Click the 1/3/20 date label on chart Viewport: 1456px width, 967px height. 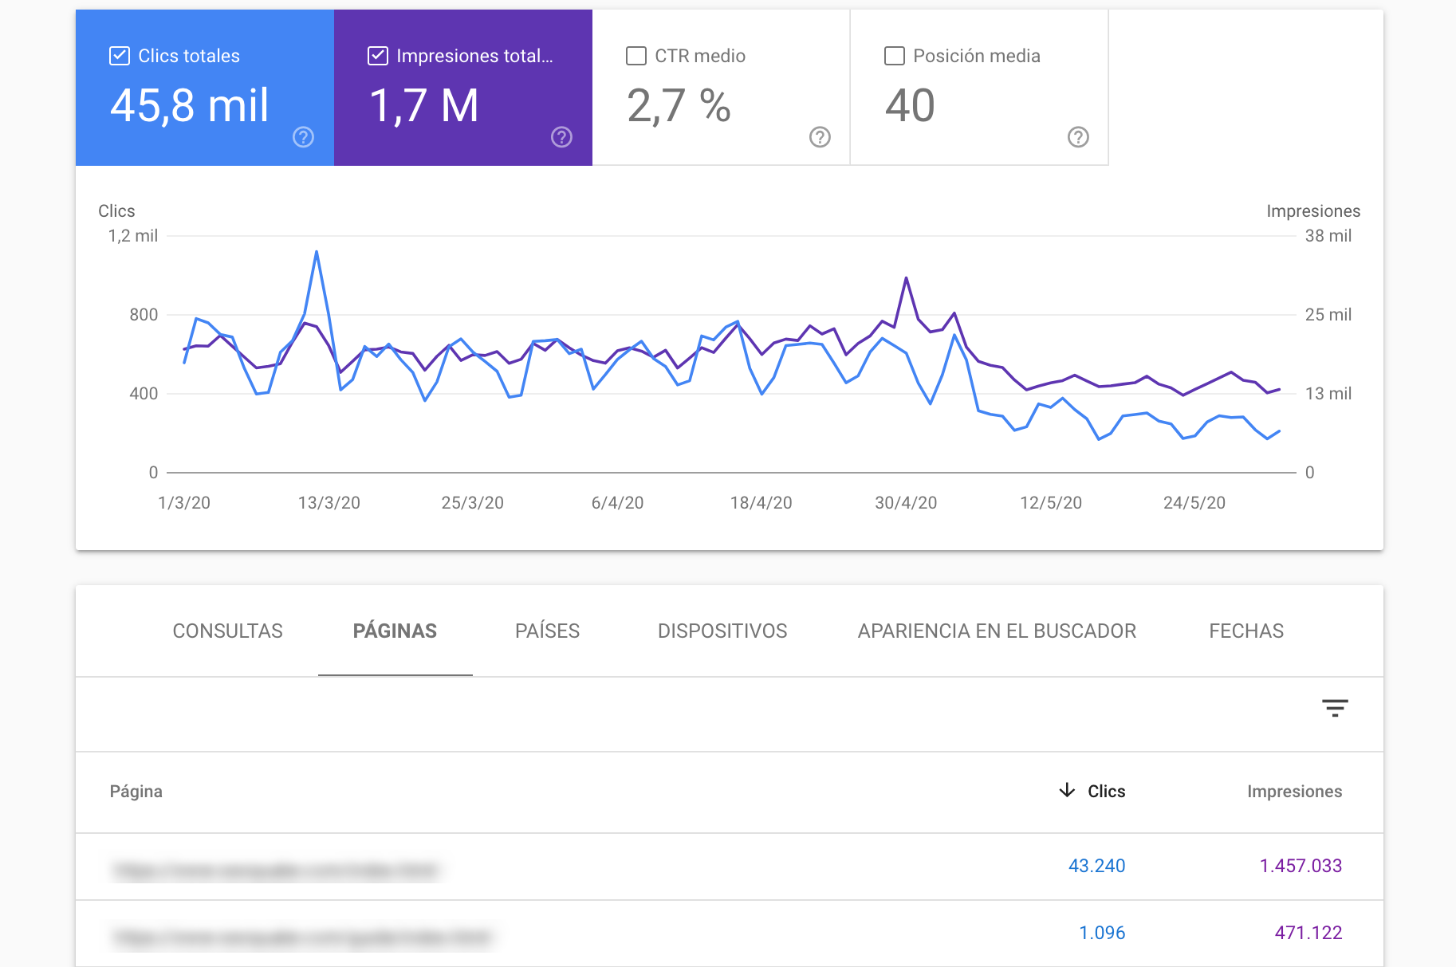(x=184, y=503)
